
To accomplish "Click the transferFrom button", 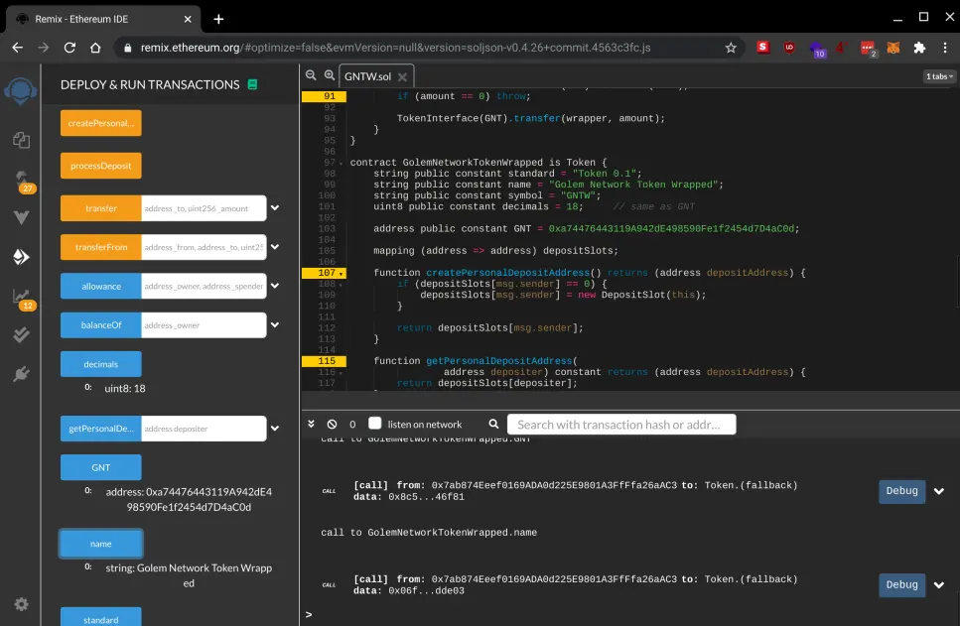I will click(x=101, y=247).
